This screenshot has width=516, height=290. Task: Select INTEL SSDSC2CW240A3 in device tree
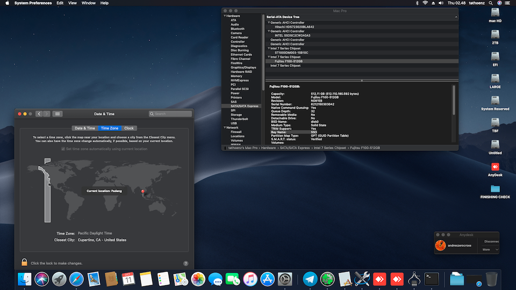point(292,35)
